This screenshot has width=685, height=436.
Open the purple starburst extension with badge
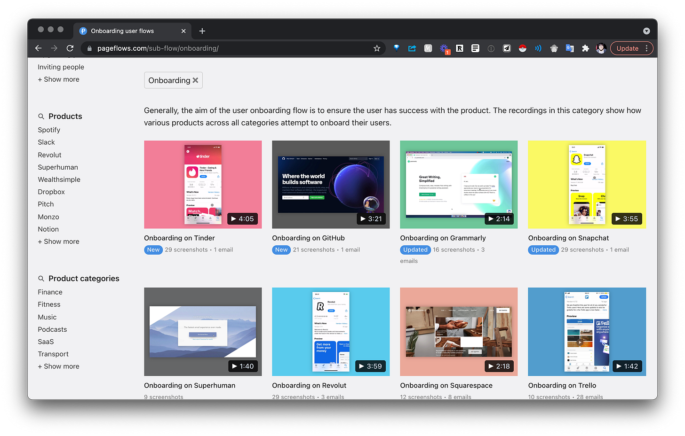(444, 48)
